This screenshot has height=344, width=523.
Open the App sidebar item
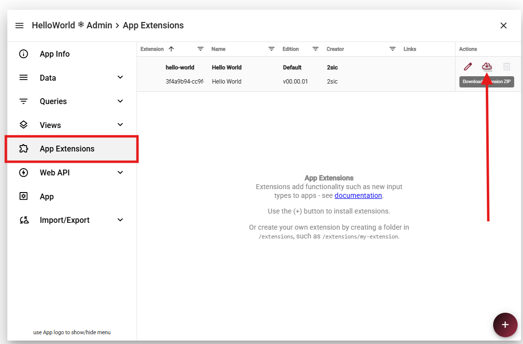coord(46,196)
